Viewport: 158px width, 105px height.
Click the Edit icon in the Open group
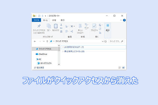coord(100,29)
